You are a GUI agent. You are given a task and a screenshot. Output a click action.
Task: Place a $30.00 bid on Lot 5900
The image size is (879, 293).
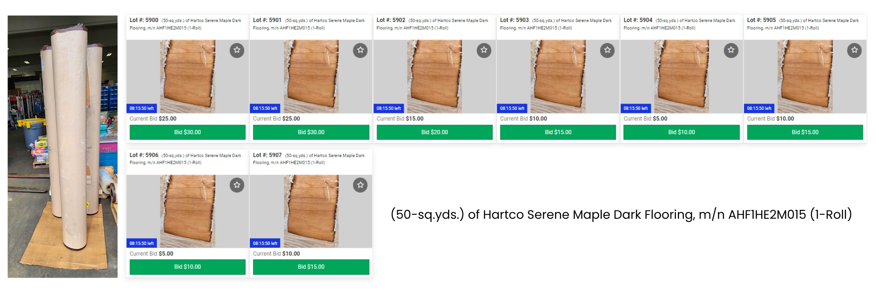[188, 132]
